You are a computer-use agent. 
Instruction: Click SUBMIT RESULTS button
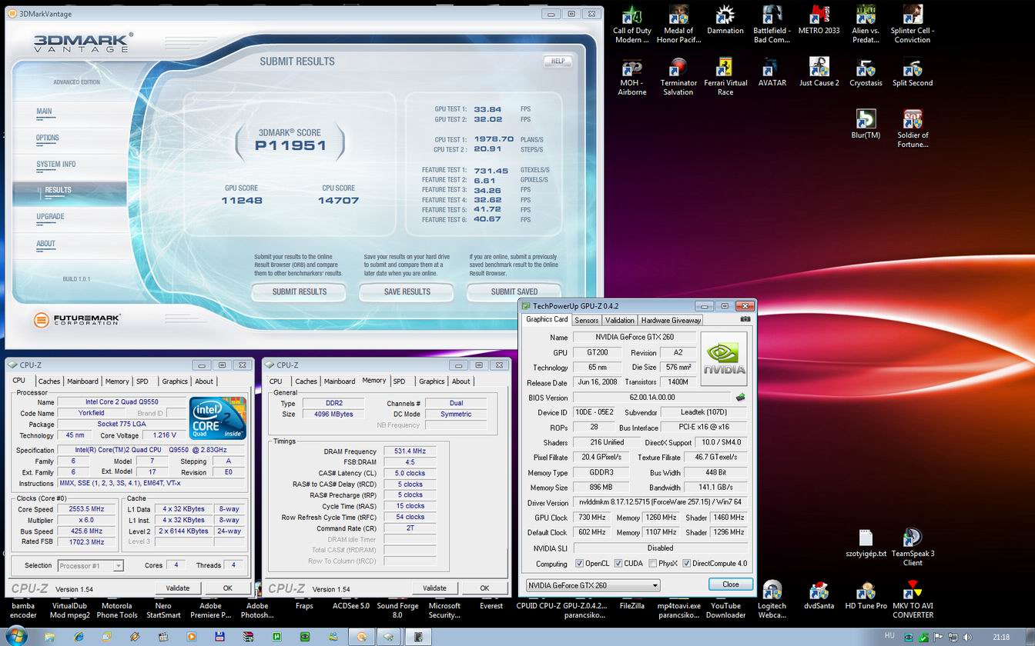(299, 291)
